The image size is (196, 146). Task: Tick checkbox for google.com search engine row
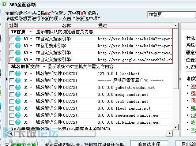pos(12,60)
